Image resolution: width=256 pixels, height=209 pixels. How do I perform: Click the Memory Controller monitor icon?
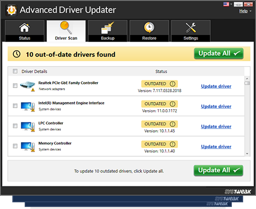[28, 147]
